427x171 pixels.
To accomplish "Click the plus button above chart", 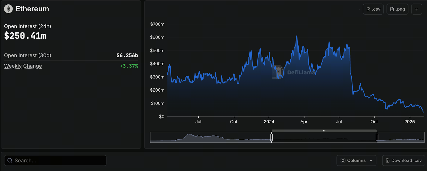I will [x=417, y=9].
